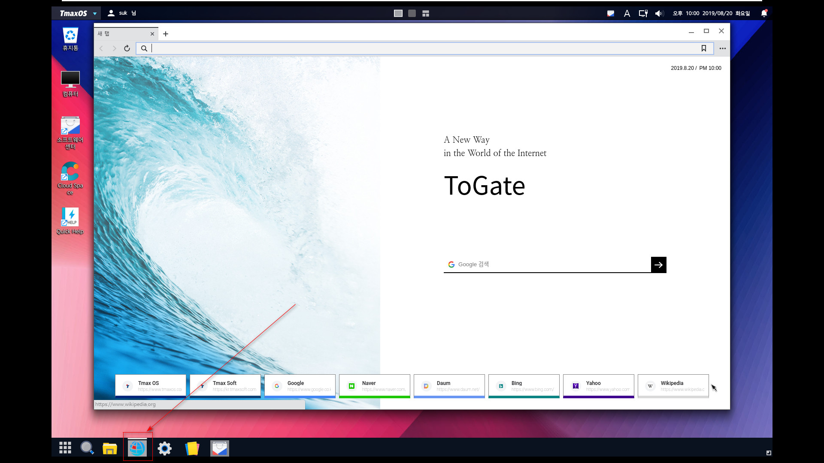Open the Bing shortcut tile
The image size is (824, 463).
pyautogui.click(x=524, y=386)
